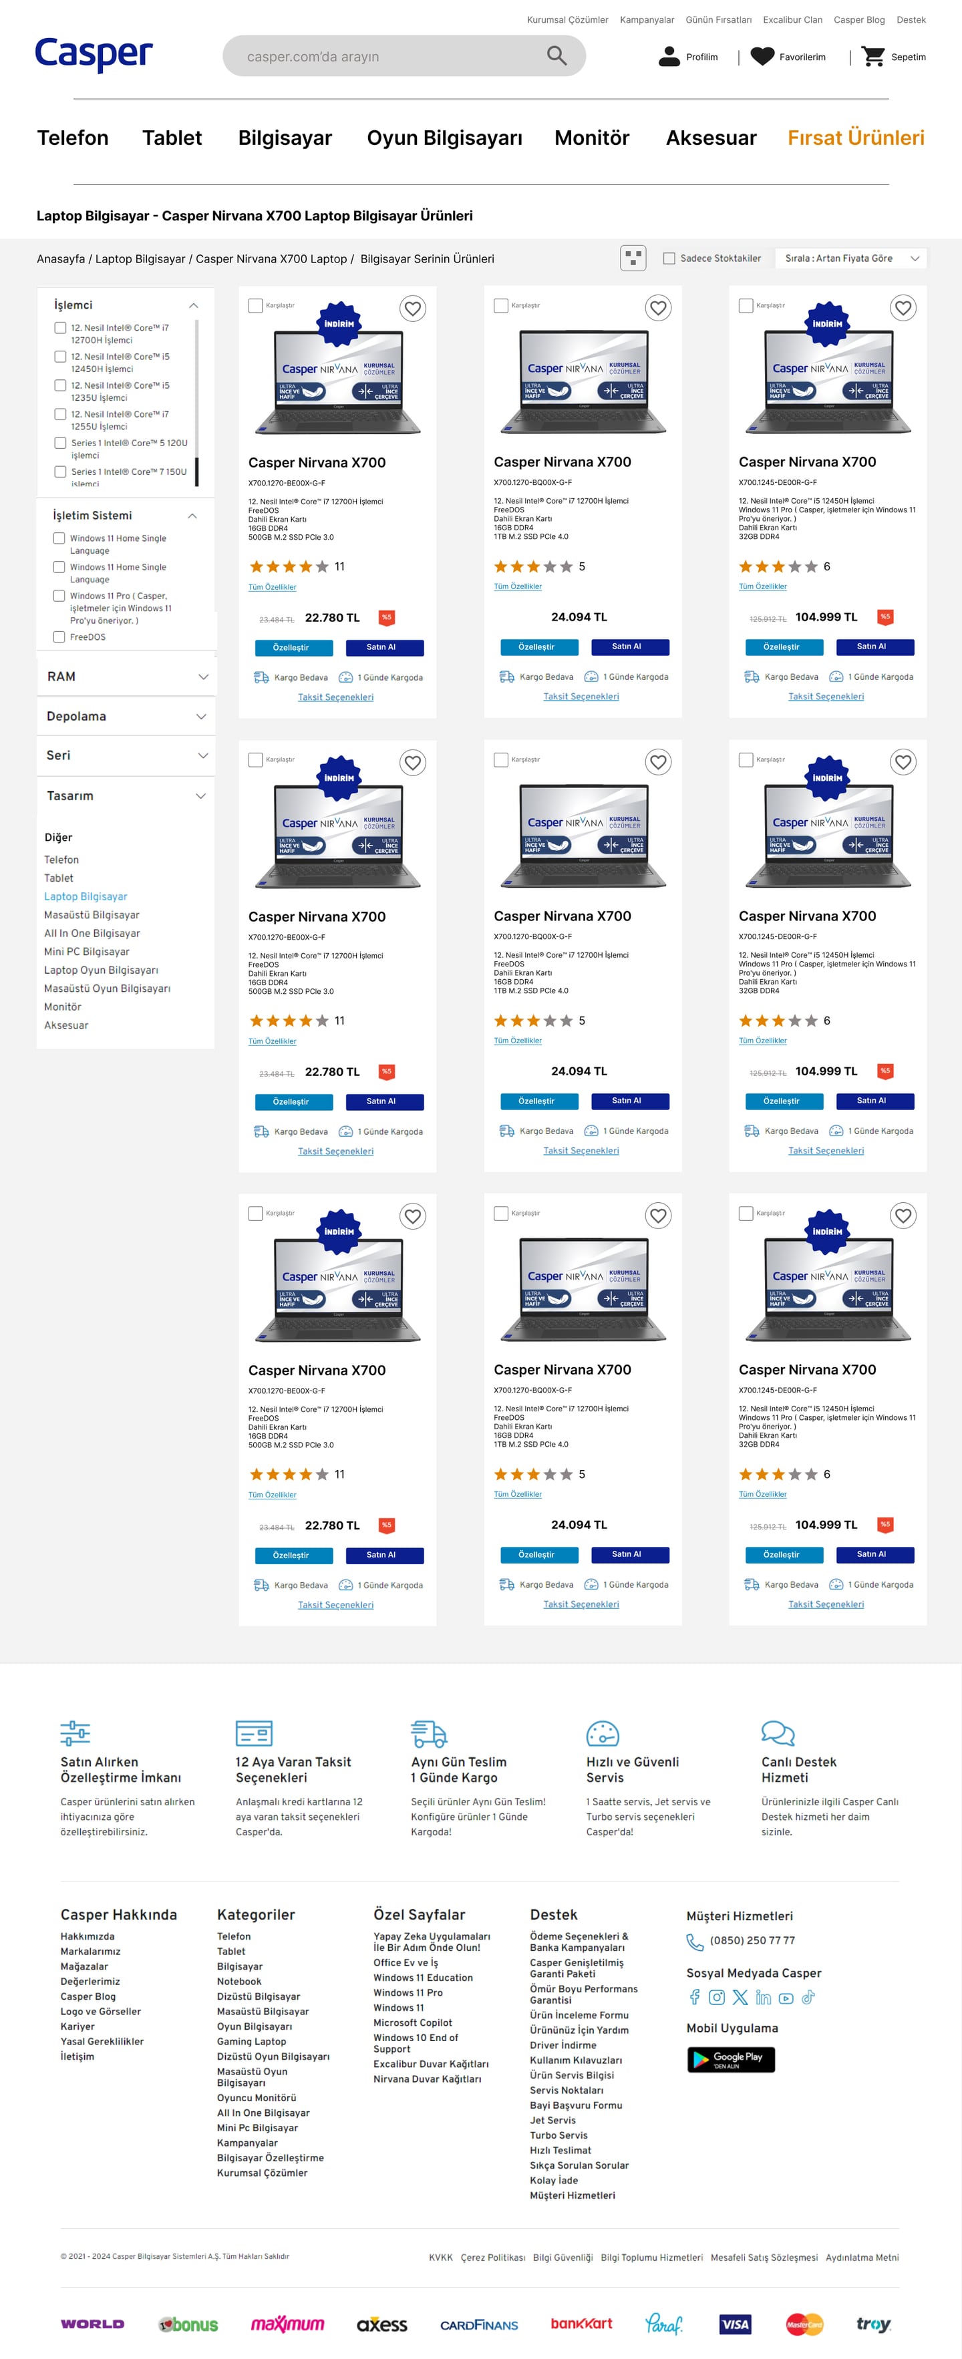The width and height of the screenshot is (962, 2359).
Task: Check the Core i7 12700H İşlemci filter
Action: [x=61, y=328]
